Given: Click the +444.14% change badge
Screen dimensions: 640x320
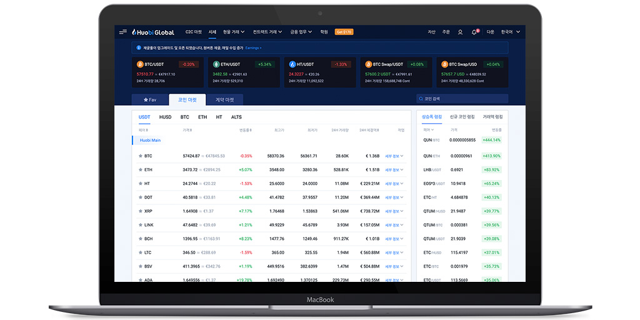Looking at the screenshot, I should pyautogui.click(x=491, y=140).
